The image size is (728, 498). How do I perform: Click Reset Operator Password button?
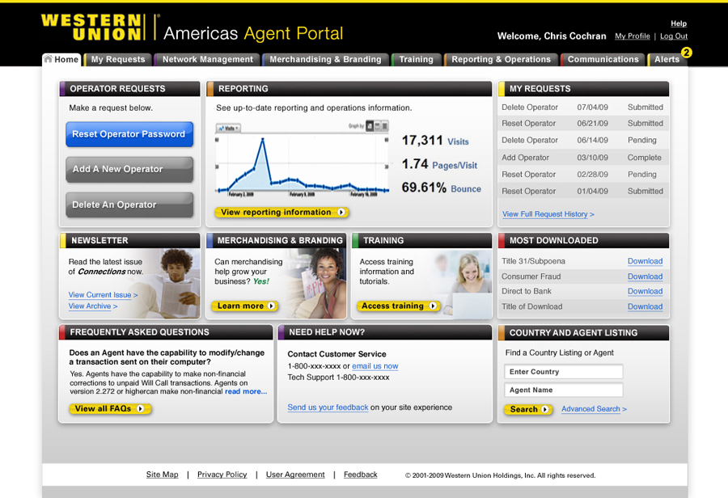[x=129, y=134]
